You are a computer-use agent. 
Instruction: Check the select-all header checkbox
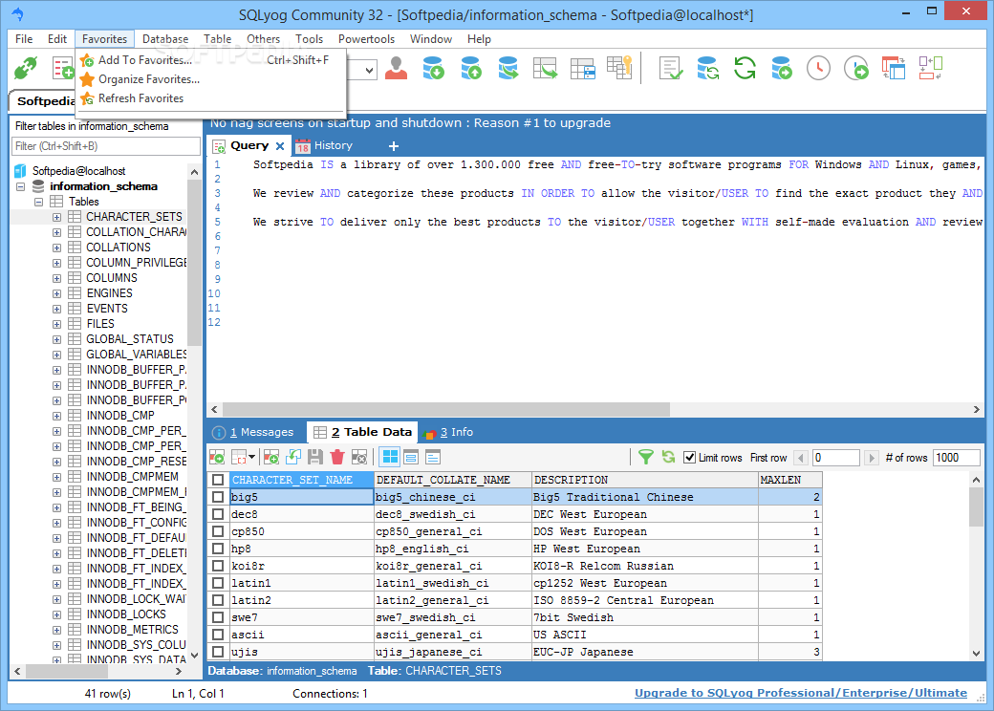point(218,480)
